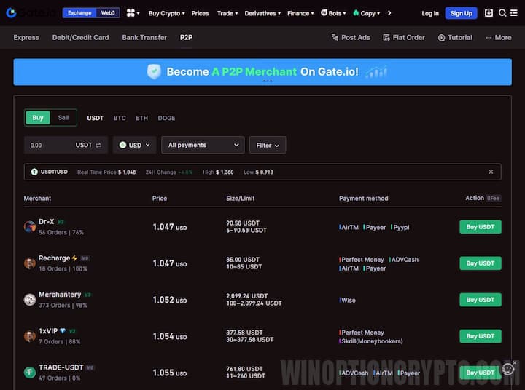525x390 pixels.
Task: Click the download app icon
Action: (489, 13)
